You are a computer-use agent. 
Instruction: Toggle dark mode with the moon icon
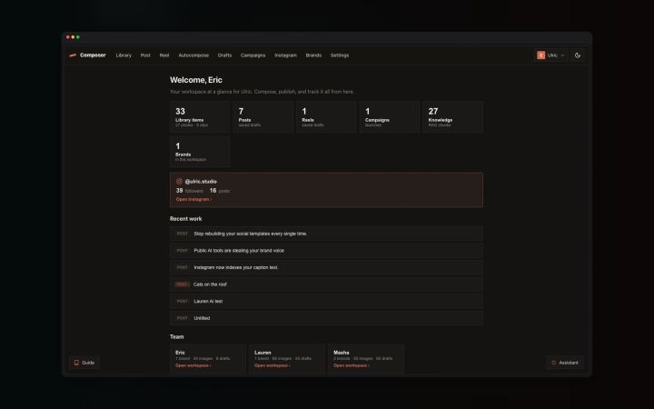click(x=578, y=55)
